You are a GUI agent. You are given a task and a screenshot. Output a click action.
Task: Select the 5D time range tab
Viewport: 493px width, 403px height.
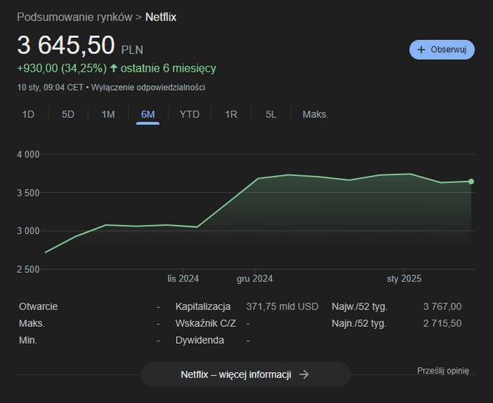point(68,114)
